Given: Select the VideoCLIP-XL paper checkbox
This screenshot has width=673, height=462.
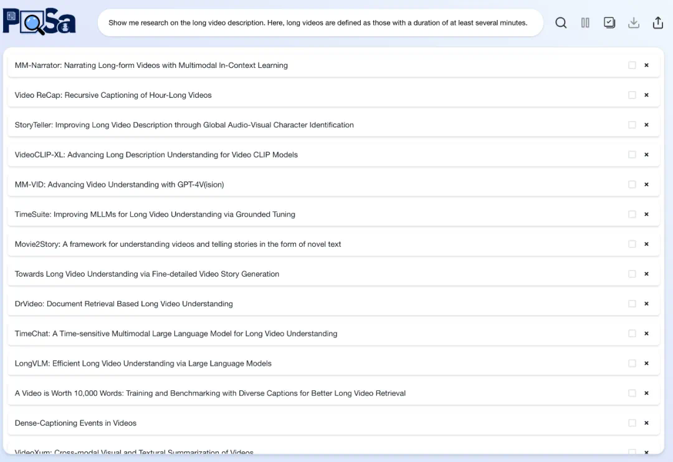Looking at the screenshot, I should pyautogui.click(x=632, y=155).
